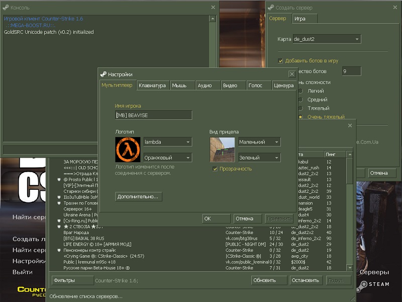Click the Дополнительно... button

[139, 197]
